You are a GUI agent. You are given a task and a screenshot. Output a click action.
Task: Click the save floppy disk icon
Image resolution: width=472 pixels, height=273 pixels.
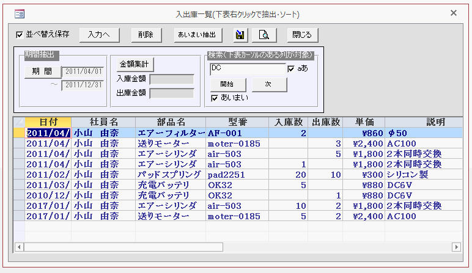click(240, 35)
